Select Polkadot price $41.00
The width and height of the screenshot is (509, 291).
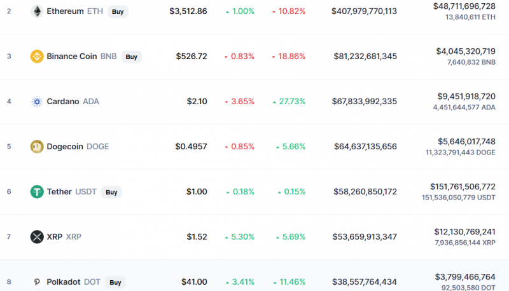(194, 282)
